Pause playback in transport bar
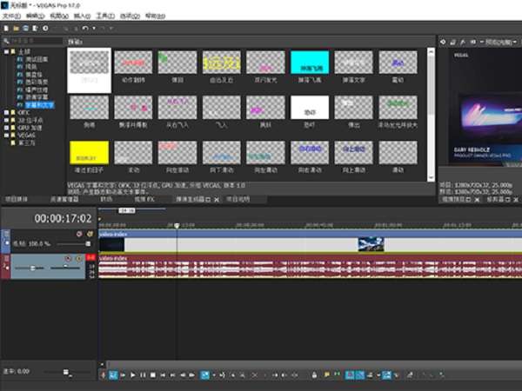522x391 pixels. [143, 375]
